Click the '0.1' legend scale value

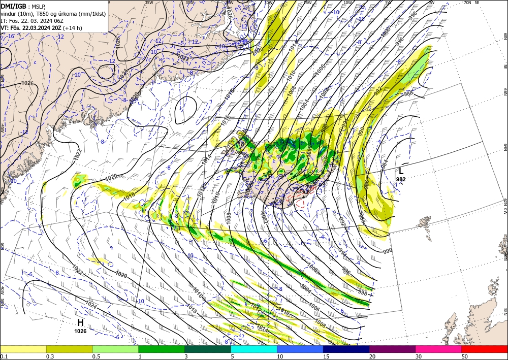(4, 356)
